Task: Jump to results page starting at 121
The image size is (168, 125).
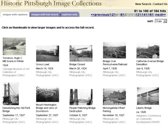Action: pyautogui.click(x=138, y=15)
